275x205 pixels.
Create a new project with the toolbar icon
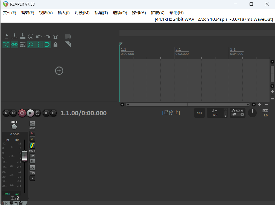point(6,36)
